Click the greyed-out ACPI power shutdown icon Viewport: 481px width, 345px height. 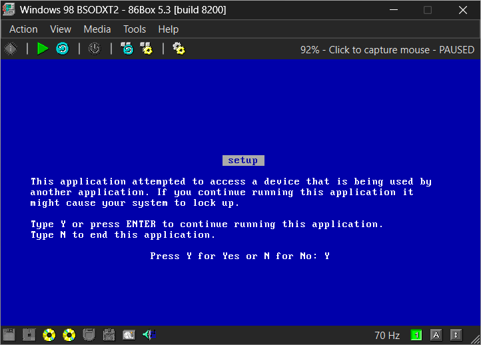click(x=95, y=49)
